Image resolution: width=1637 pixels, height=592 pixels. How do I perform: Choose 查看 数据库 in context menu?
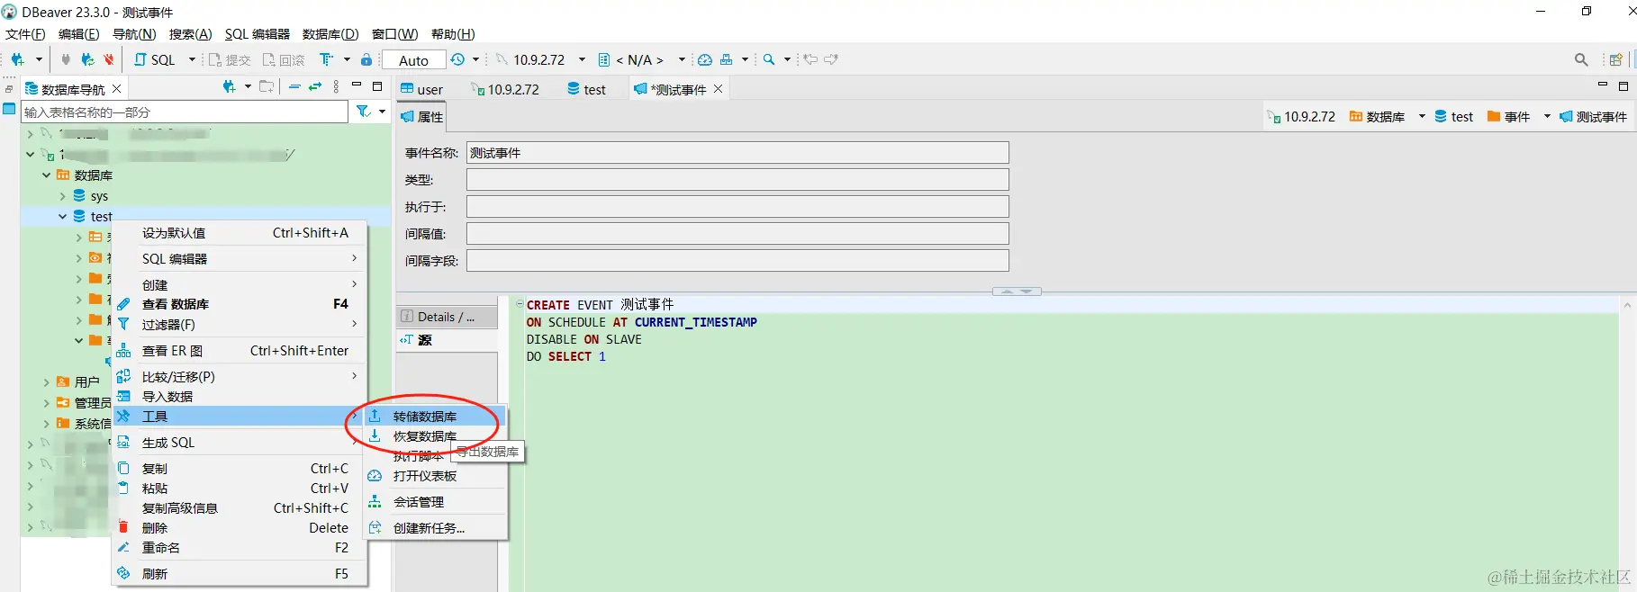[x=240, y=304]
